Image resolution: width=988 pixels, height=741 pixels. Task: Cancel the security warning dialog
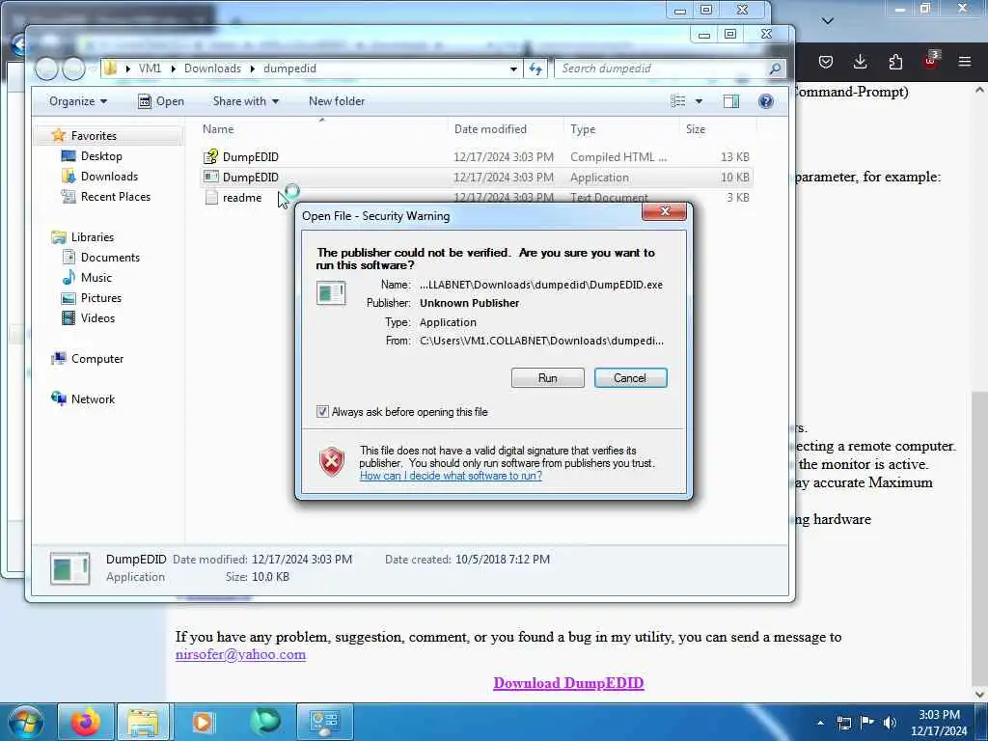tap(630, 378)
